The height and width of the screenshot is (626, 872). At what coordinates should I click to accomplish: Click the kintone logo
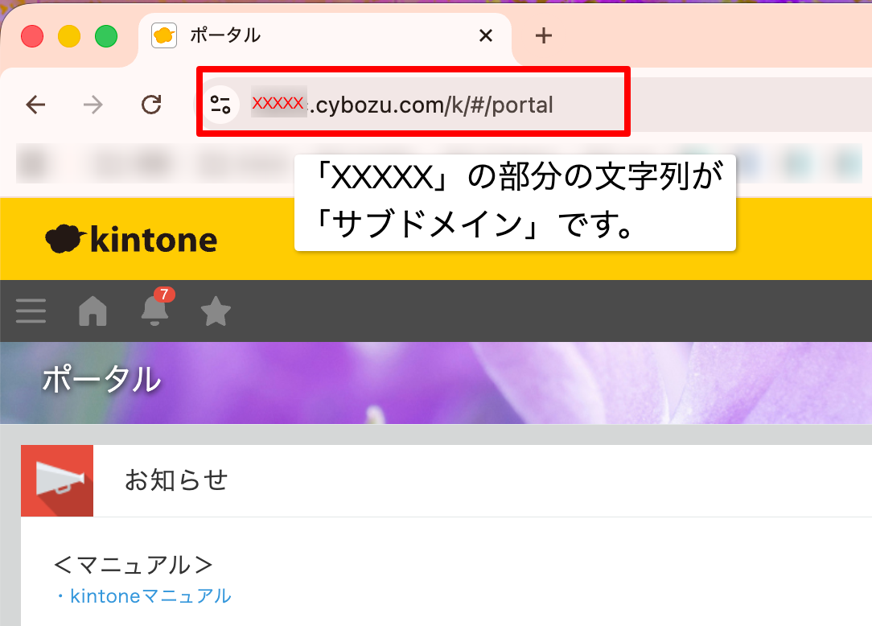point(131,239)
